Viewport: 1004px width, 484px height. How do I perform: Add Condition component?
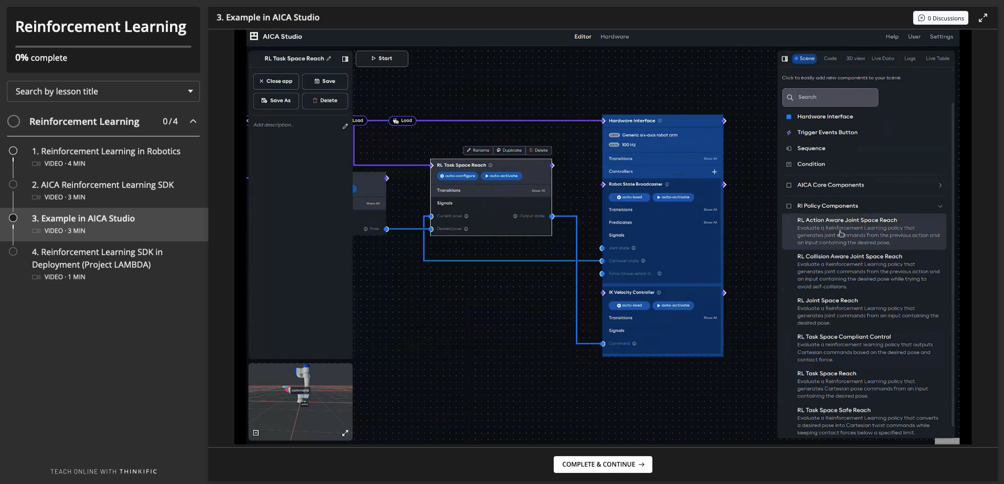click(x=811, y=164)
